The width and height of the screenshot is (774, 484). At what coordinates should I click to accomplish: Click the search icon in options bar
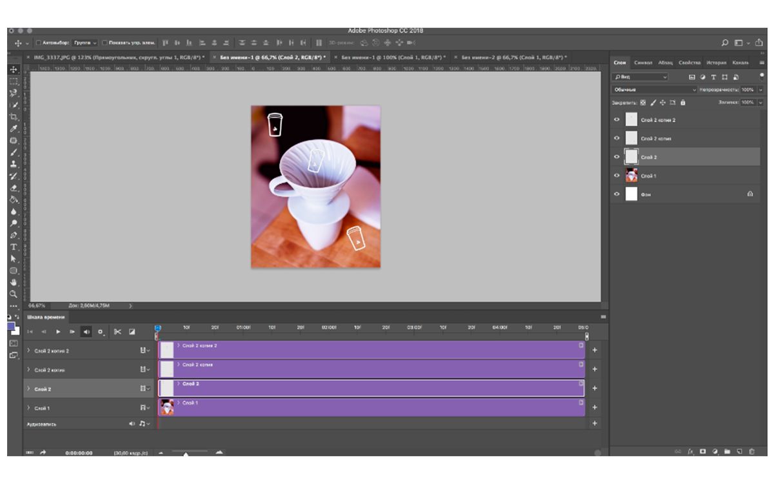click(725, 43)
